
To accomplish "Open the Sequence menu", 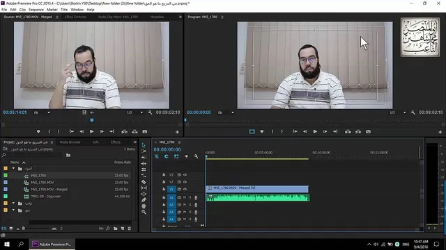I will [36, 10].
